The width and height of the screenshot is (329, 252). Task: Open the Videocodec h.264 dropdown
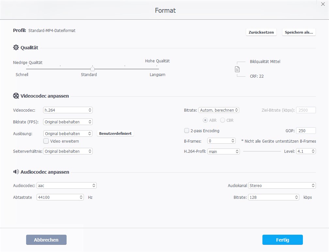click(x=68, y=110)
